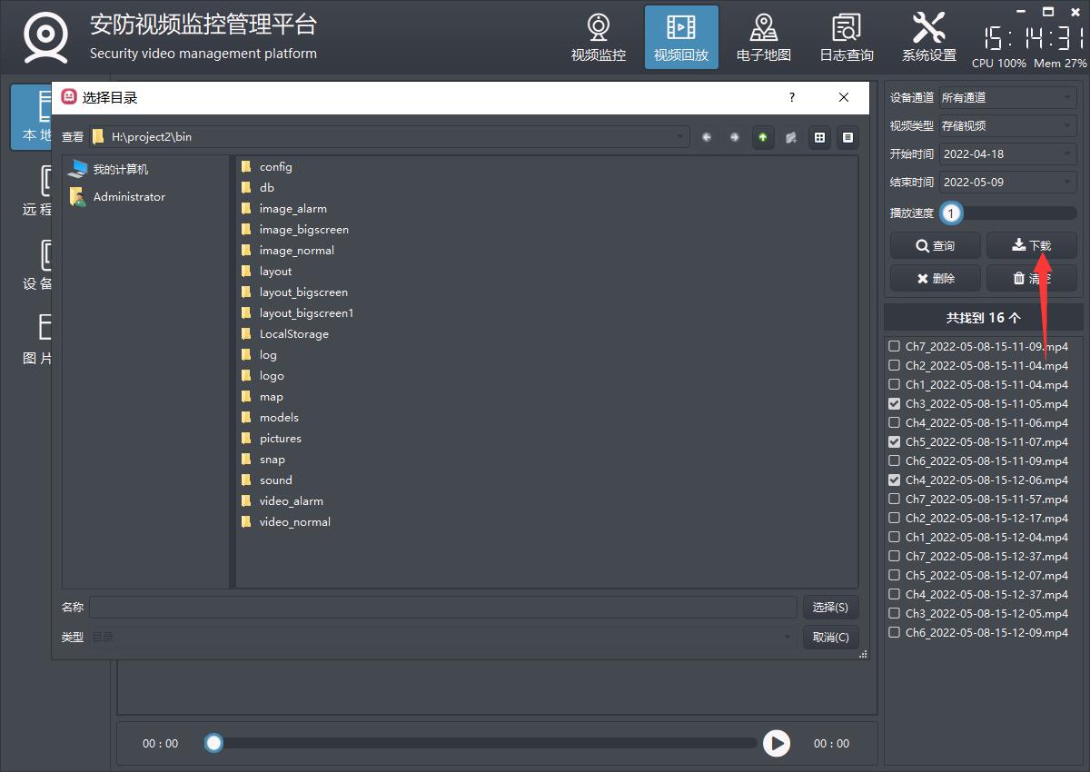Uncheck Ch3_2022-05-08-15-11-05.mp4
The image size is (1090, 772).
click(x=895, y=403)
